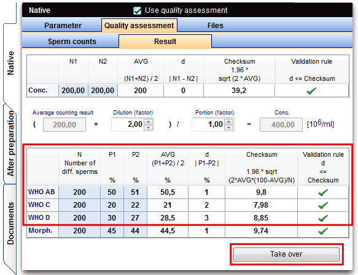Open the Files tab
Image resolution: width=358 pixels, height=275 pixels.
click(215, 25)
